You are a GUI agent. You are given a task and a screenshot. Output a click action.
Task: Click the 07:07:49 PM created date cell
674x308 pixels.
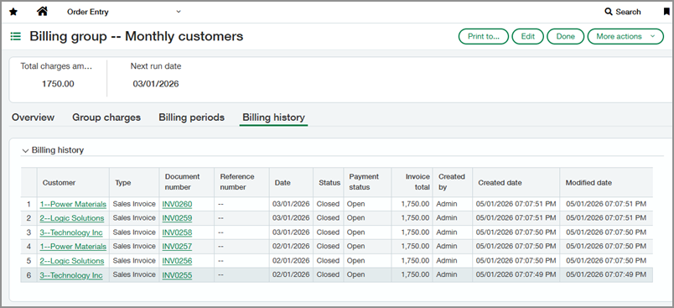516,275
